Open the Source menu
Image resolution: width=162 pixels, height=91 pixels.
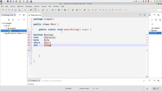click(x=13, y=6)
